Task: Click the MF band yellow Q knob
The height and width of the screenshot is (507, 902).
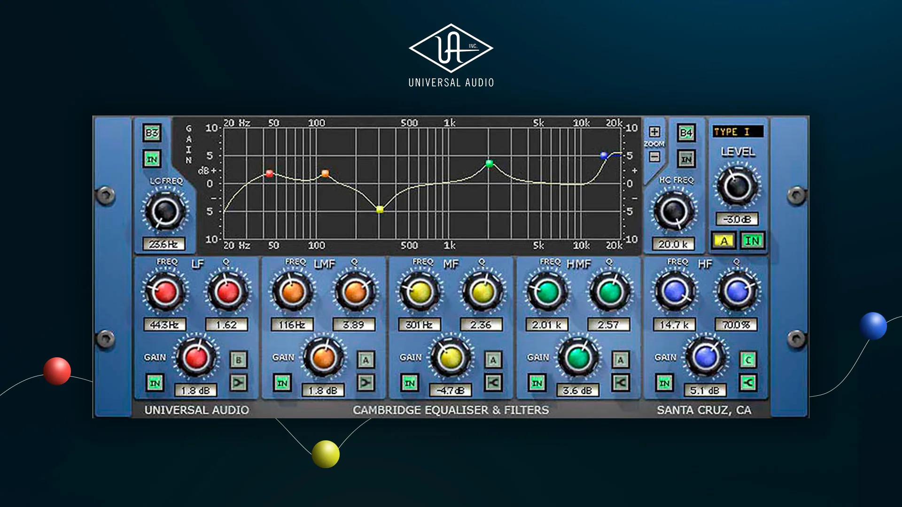Action: click(x=482, y=292)
